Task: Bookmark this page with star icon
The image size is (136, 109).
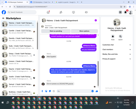Action: tap(125, 7)
